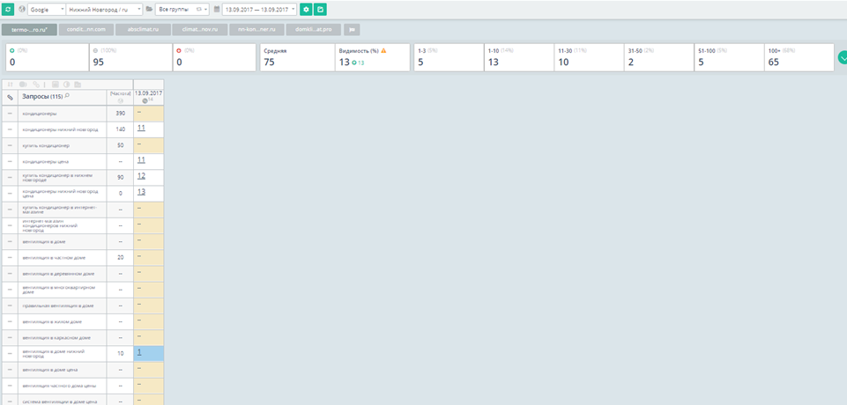847x405 pixels.
Task: Open position link 12 in results
Action: coord(141,176)
